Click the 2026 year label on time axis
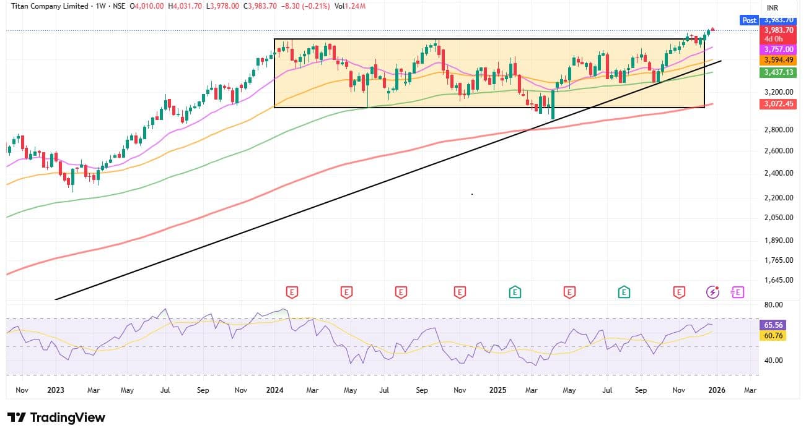The width and height of the screenshot is (806, 436). (x=717, y=391)
